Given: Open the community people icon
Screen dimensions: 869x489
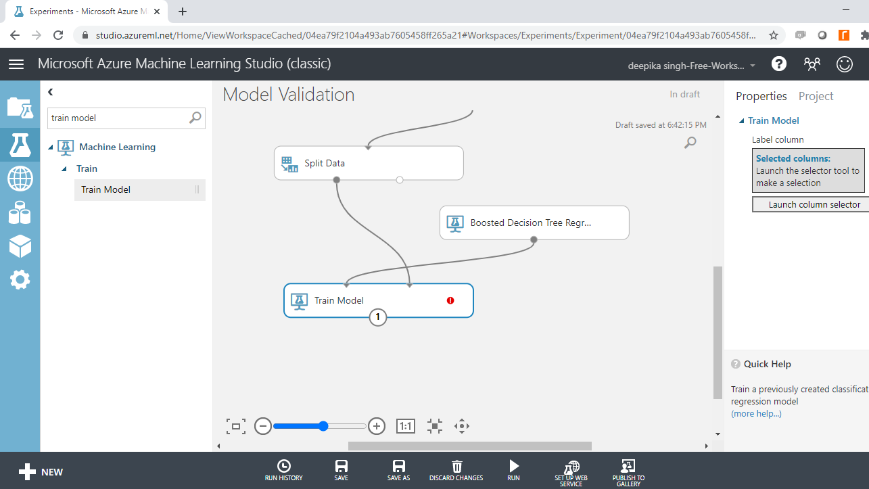Looking at the screenshot, I should (x=812, y=64).
